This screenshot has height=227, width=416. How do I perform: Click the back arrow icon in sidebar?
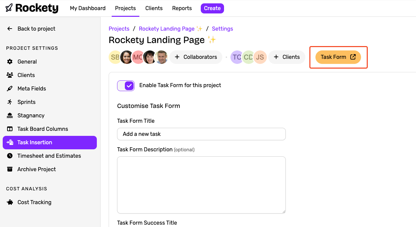coord(10,29)
